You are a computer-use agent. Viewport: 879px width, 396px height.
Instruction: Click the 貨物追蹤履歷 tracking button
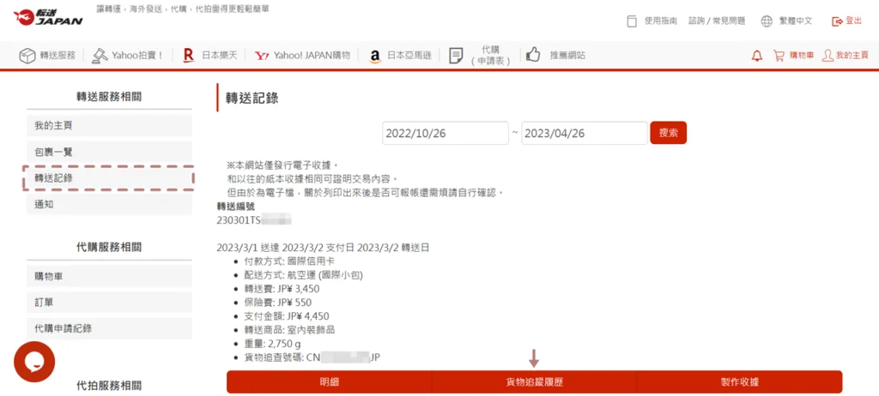click(x=534, y=382)
